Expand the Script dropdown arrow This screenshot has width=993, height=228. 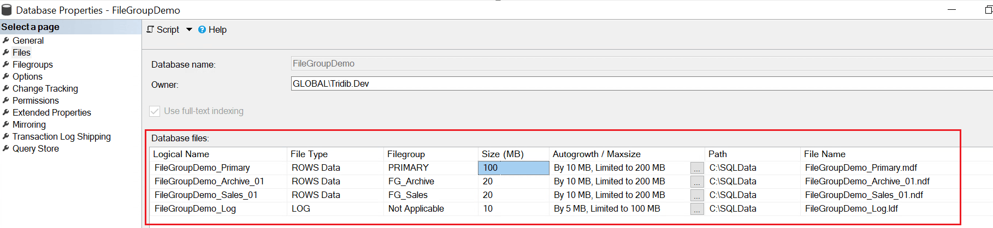click(x=189, y=29)
